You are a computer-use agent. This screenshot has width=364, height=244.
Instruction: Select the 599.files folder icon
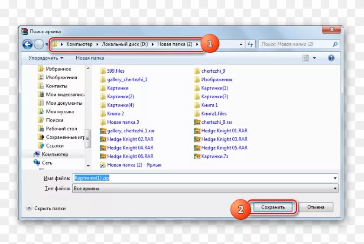click(x=103, y=71)
